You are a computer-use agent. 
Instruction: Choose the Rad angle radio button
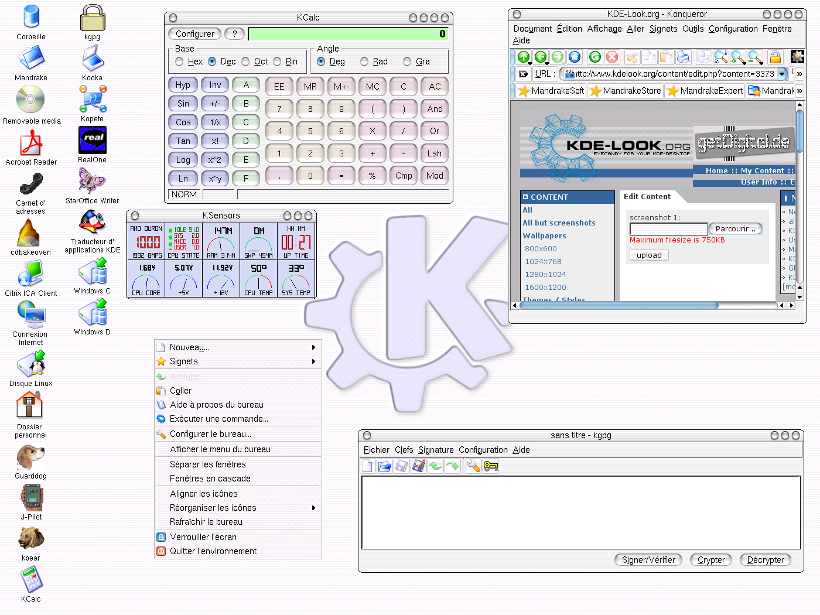pyautogui.click(x=364, y=61)
